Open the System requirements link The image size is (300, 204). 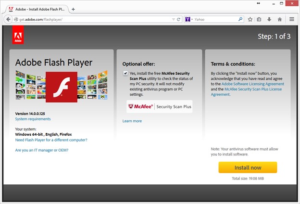pos(33,119)
